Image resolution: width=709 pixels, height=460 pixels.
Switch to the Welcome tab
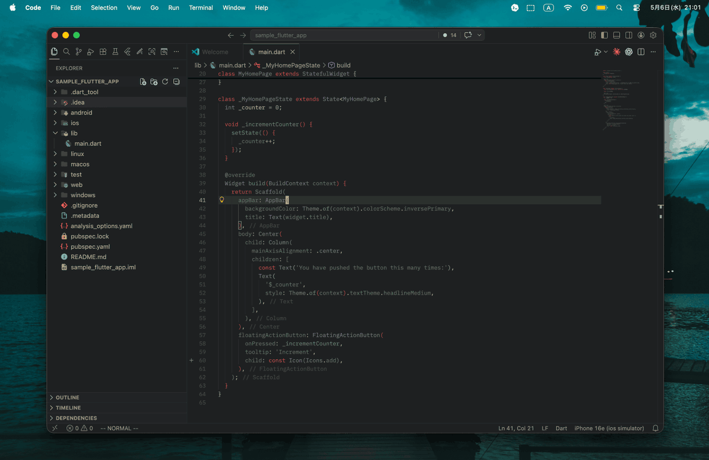point(210,52)
